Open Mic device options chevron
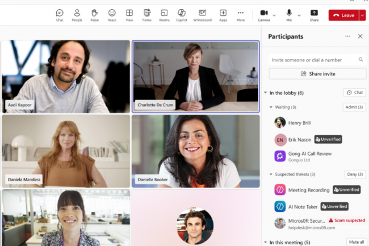Image resolution: width=369 pixels, height=246 pixels. (299, 15)
